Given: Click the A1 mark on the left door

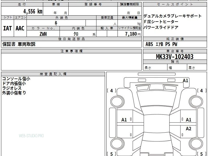Looking at the screenshot, I should 124,120.
